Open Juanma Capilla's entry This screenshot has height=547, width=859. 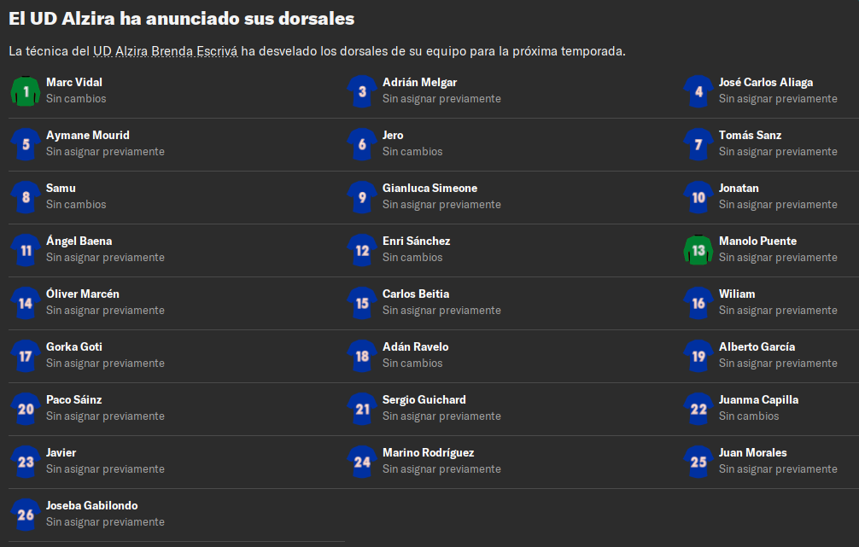(x=759, y=399)
